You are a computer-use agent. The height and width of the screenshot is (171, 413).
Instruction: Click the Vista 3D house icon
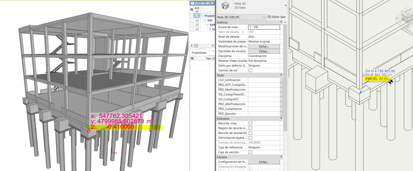tap(225, 6)
